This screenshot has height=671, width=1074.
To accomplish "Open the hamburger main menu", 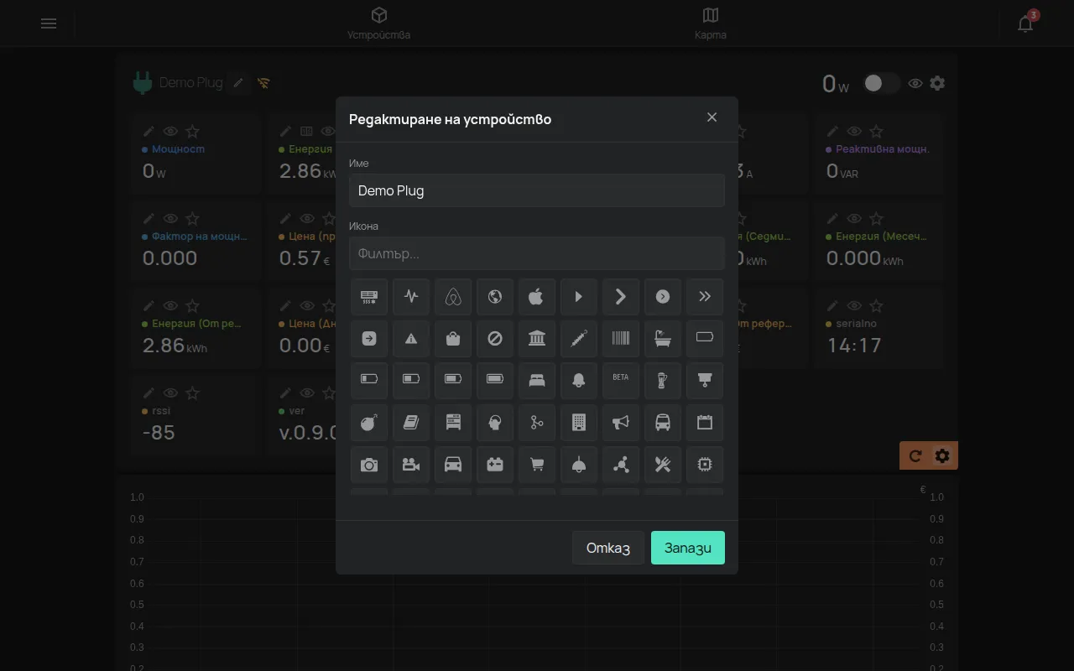I will click(49, 23).
